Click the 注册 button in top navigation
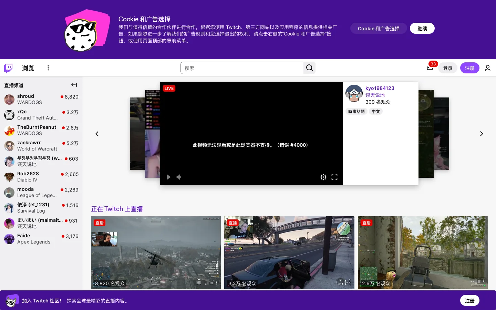The image size is (496, 310). click(x=469, y=68)
